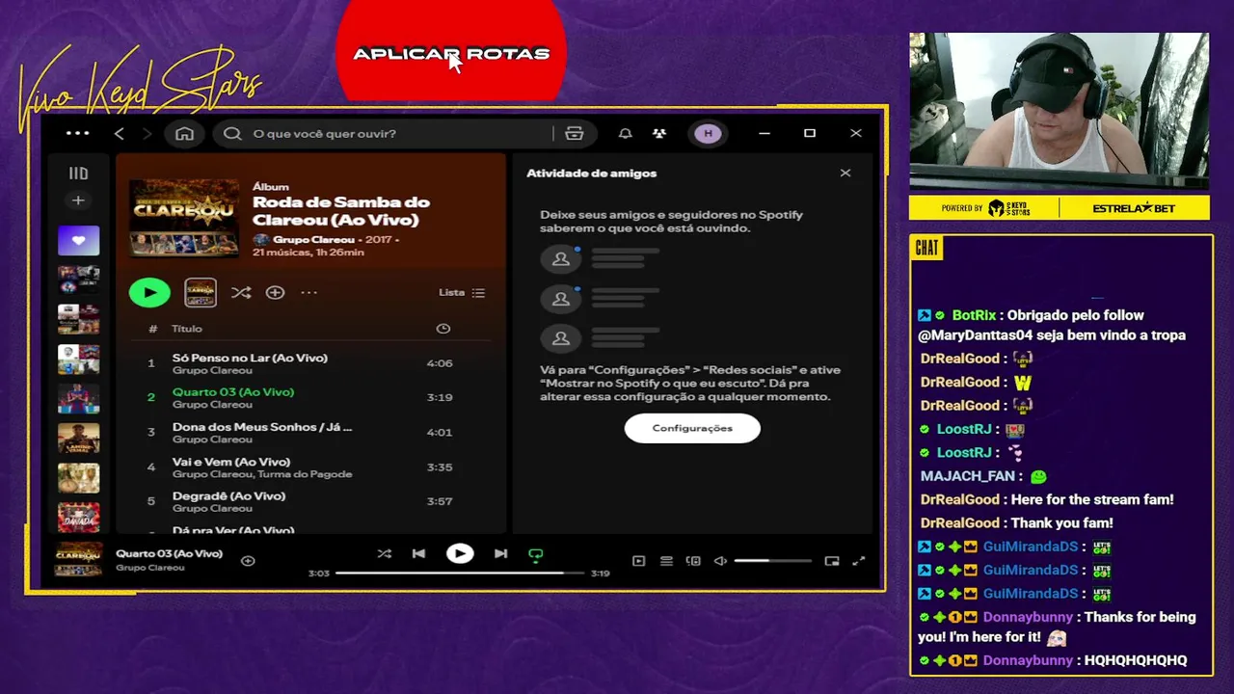Image resolution: width=1234 pixels, height=694 pixels.
Task: Click chat username 'BotRix'
Action: (x=974, y=315)
